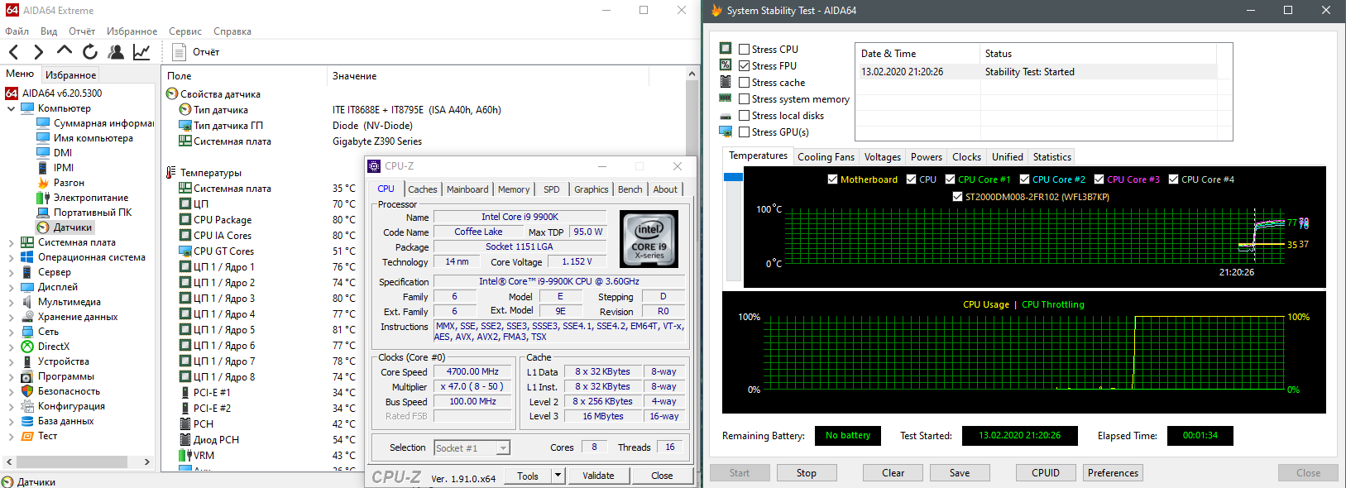Expand the Мультимедиа tree node

click(11, 302)
